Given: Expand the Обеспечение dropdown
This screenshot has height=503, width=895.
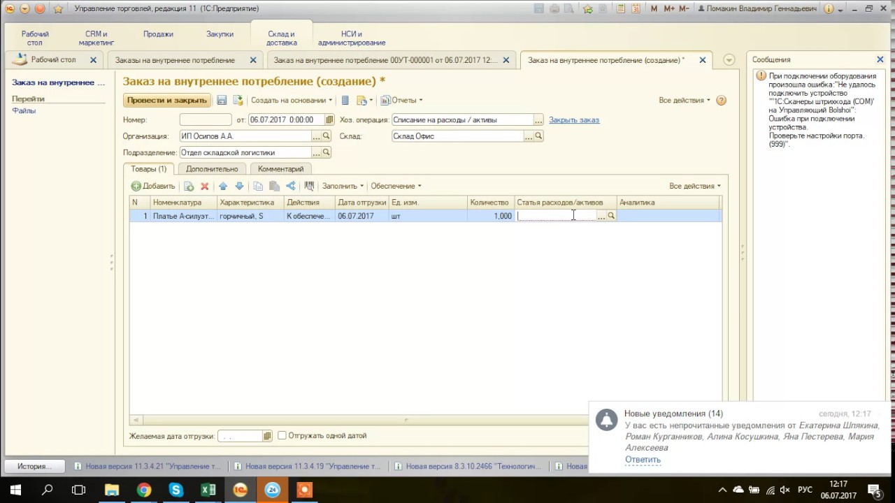Looking at the screenshot, I should click(x=396, y=186).
